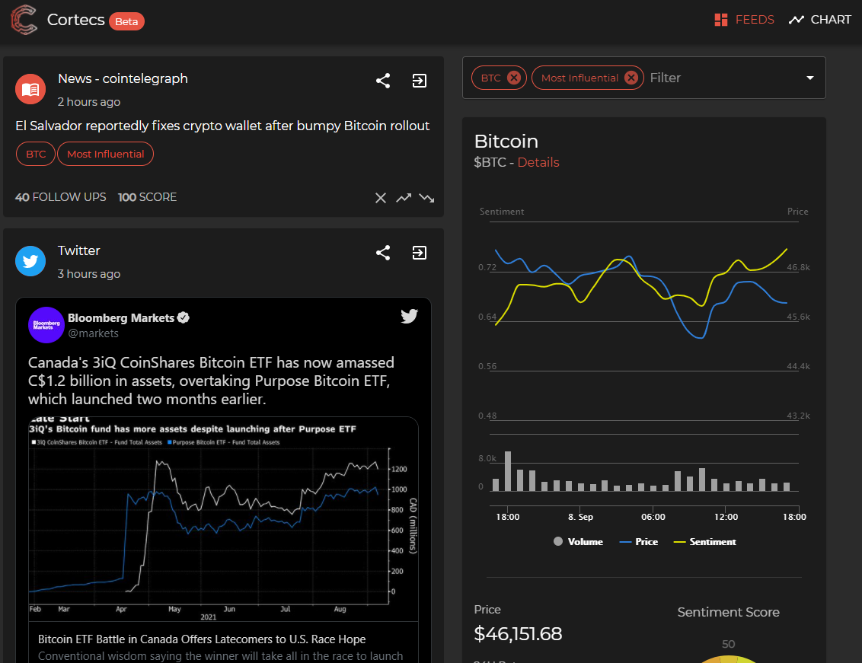862x663 pixels.
Task: Toggle Sentiment series in chart legend
Action: point(705,541)
